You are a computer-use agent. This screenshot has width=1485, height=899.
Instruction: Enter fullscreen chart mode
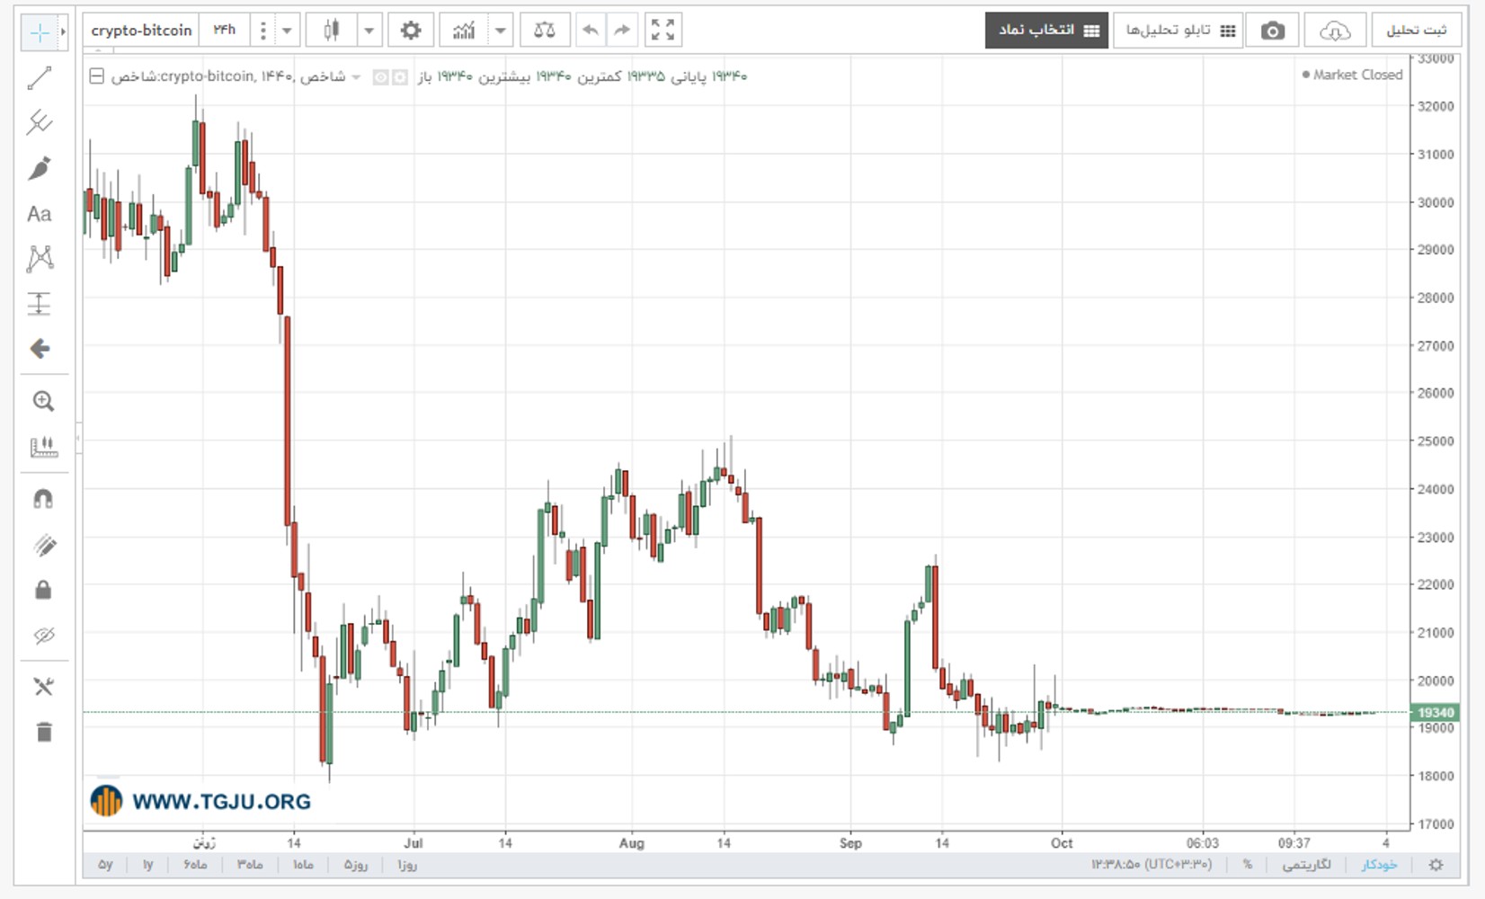click(x=662, y=31)
